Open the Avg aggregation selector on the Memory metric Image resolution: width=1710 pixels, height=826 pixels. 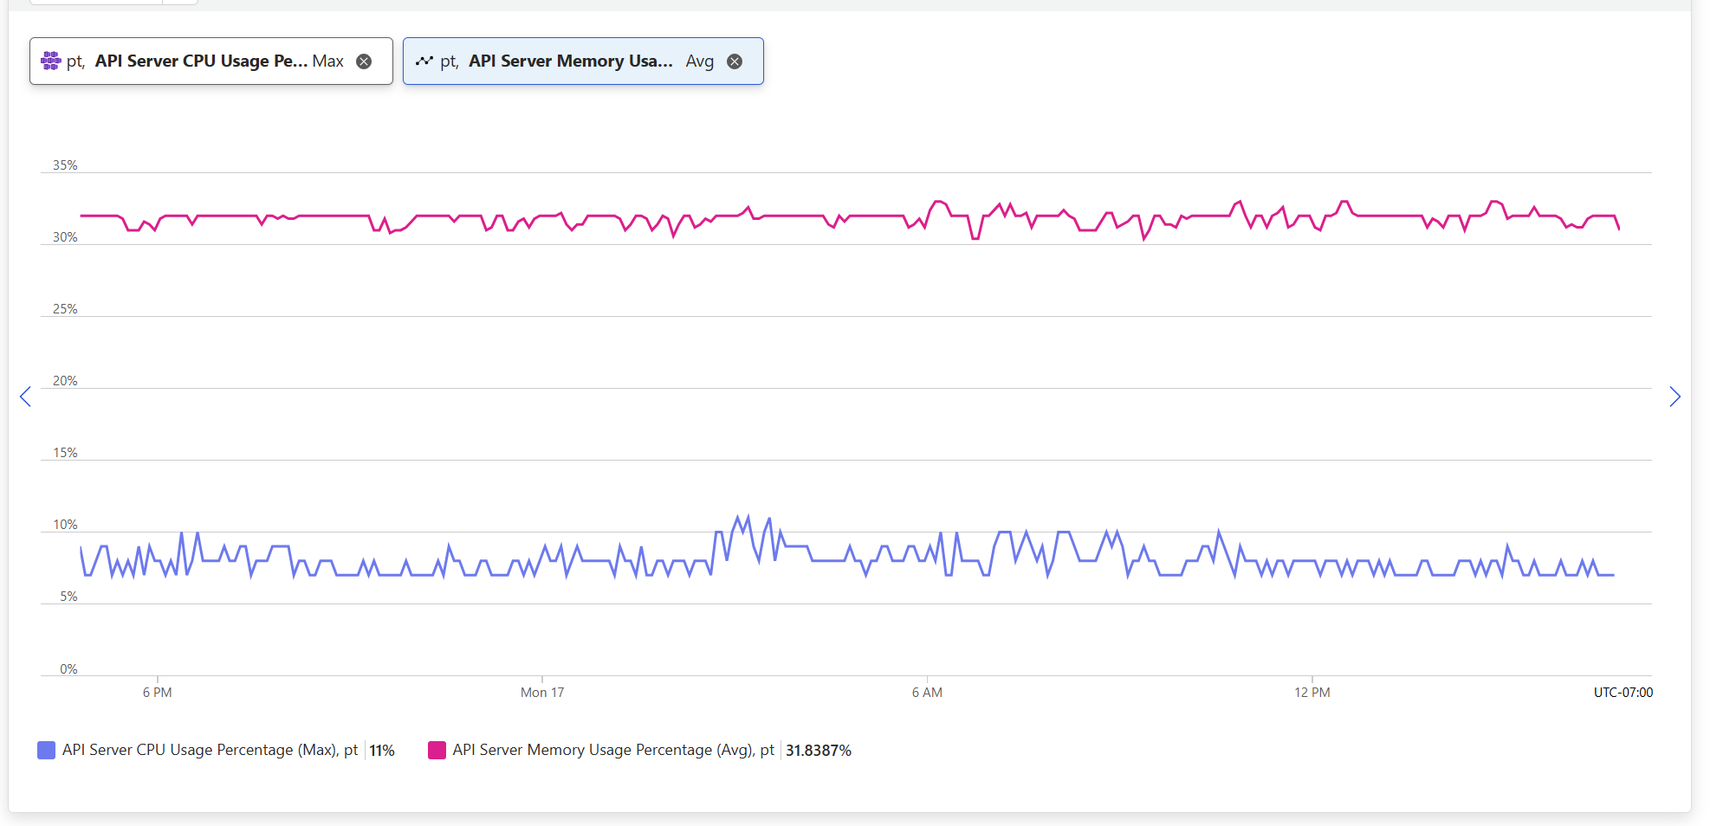point(699,61)
